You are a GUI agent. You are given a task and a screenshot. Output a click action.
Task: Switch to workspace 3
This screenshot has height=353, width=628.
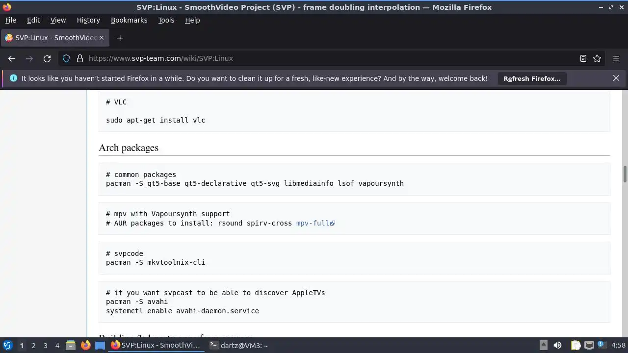(45, 345)
